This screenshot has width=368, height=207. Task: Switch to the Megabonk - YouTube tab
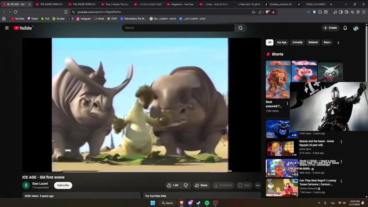coord(180,4)
